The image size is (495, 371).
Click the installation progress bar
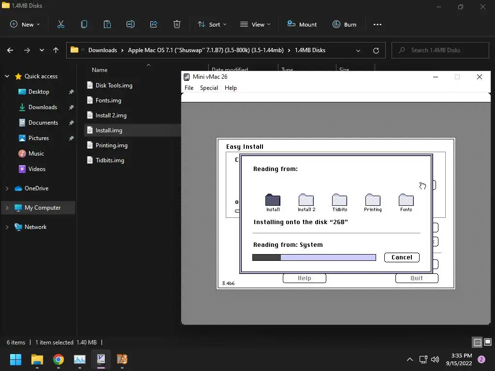pos(314,257)
